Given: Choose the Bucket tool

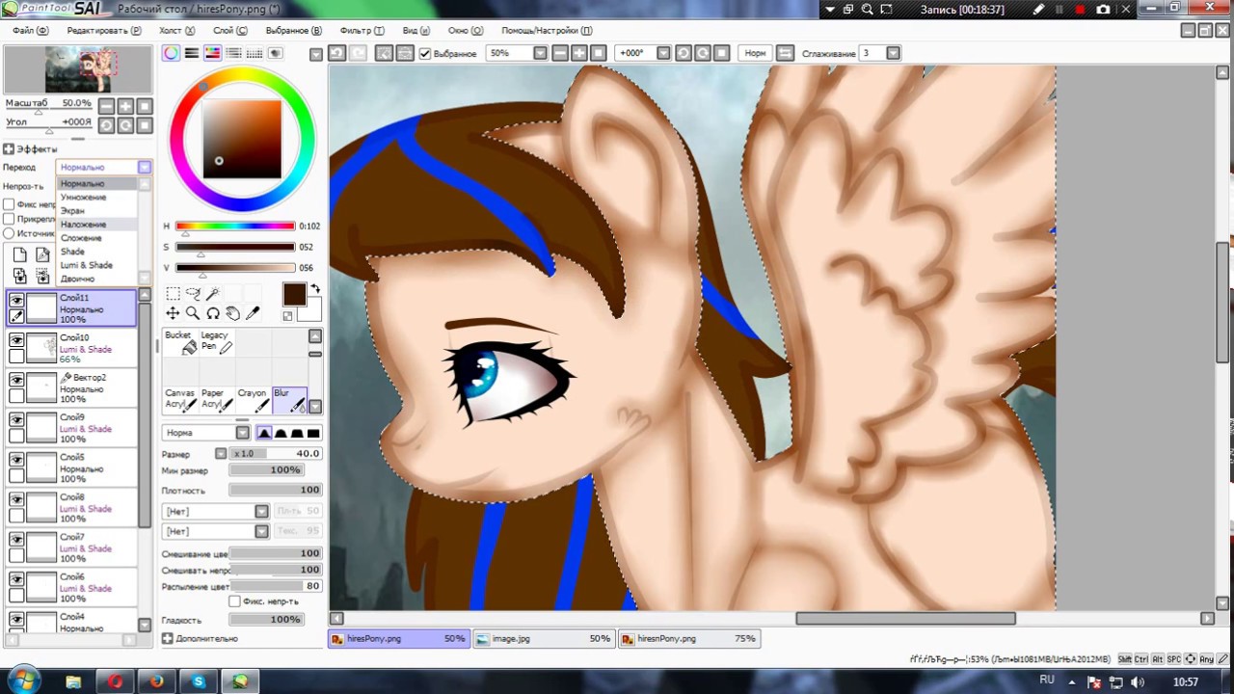Looking at the screenshot, I should click(180, 341).
